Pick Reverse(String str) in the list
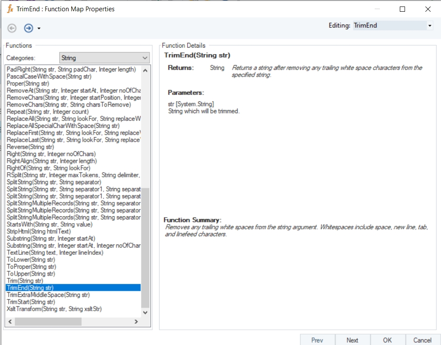Screen dimensions: 441x345 (x=29, y=147)
